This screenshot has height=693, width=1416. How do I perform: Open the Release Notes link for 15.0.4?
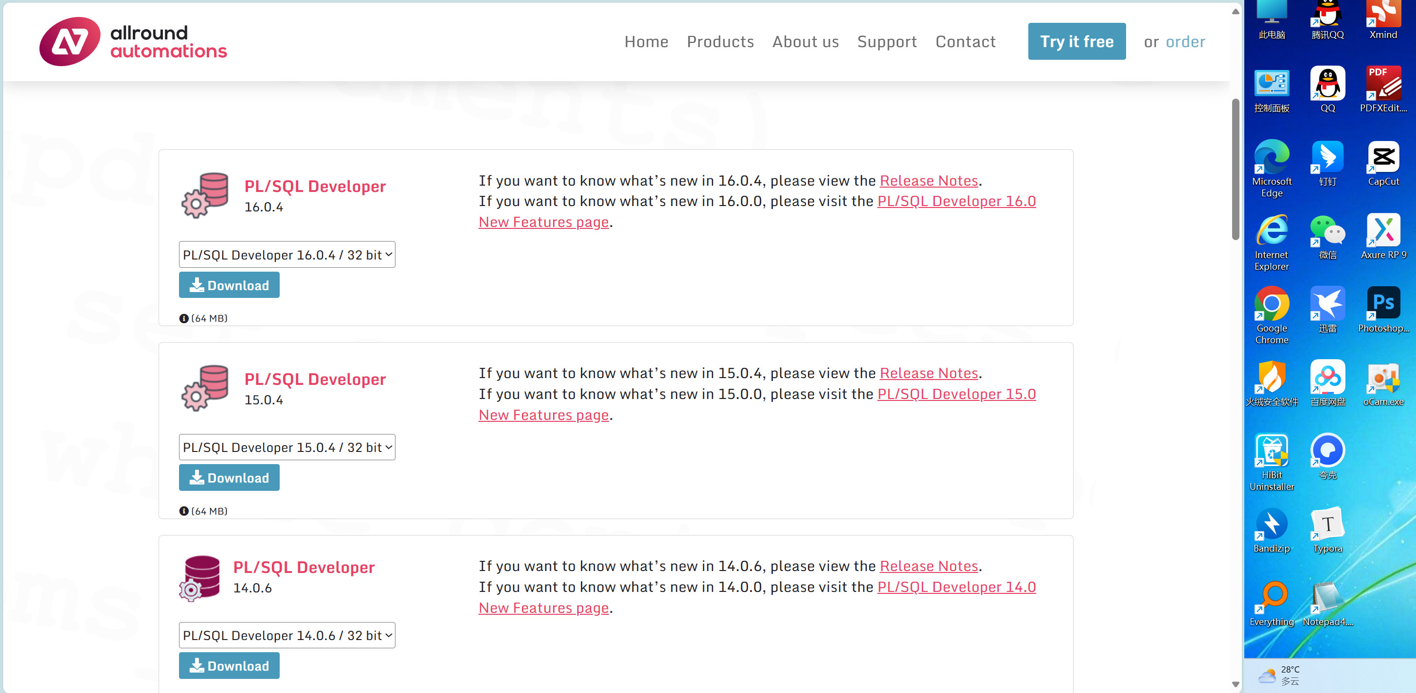(929, 373)
